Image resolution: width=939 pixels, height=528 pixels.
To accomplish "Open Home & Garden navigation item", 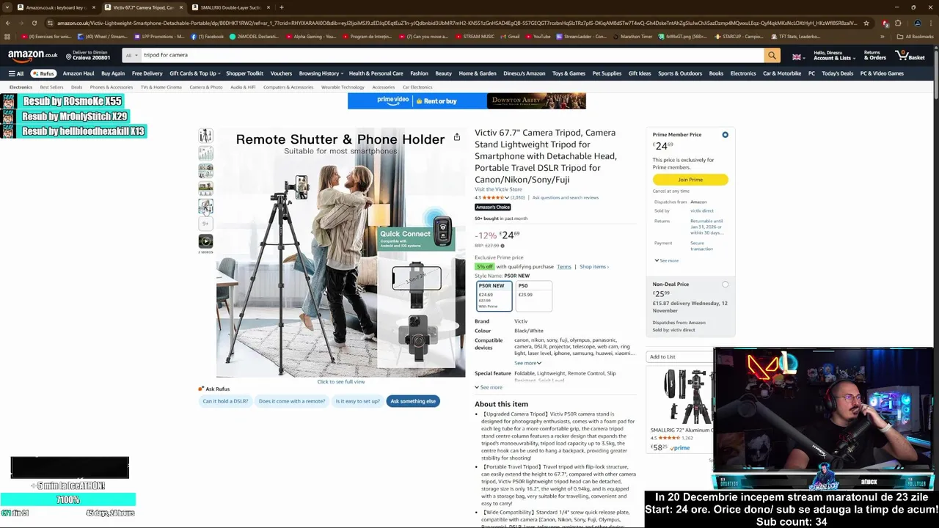I will pos(478,73).
